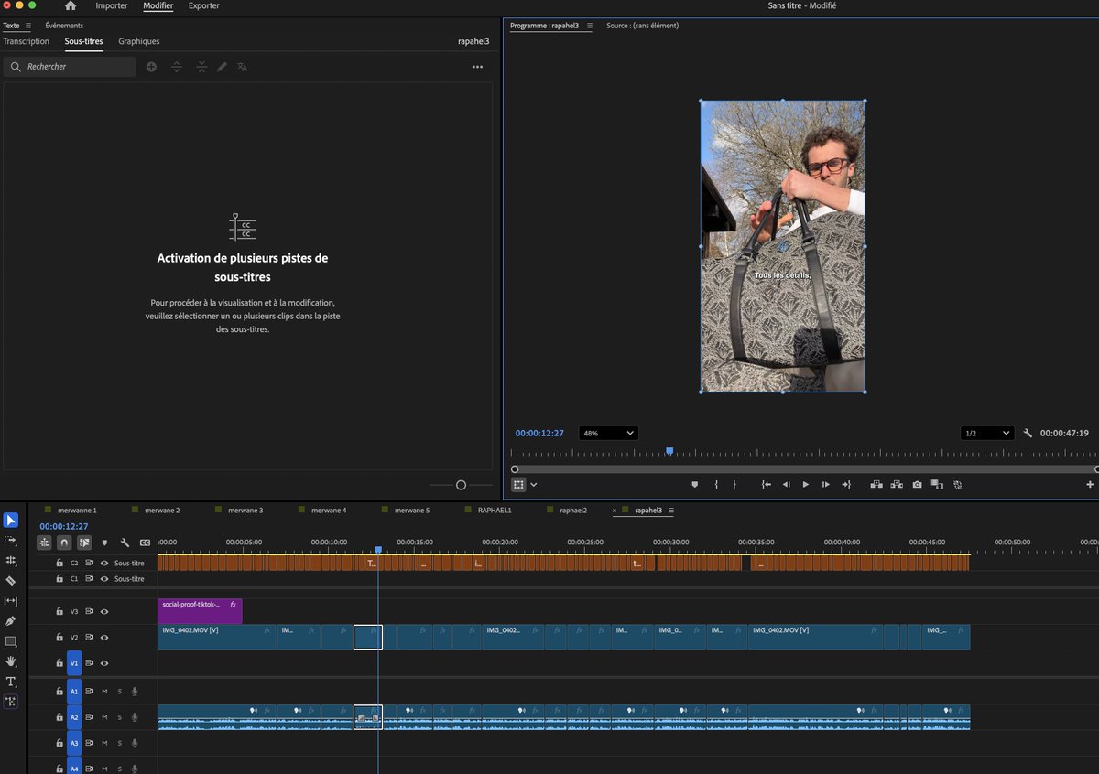Click the Home icon in the top bar
1099x774 pixels.
(x=71, y=6)
